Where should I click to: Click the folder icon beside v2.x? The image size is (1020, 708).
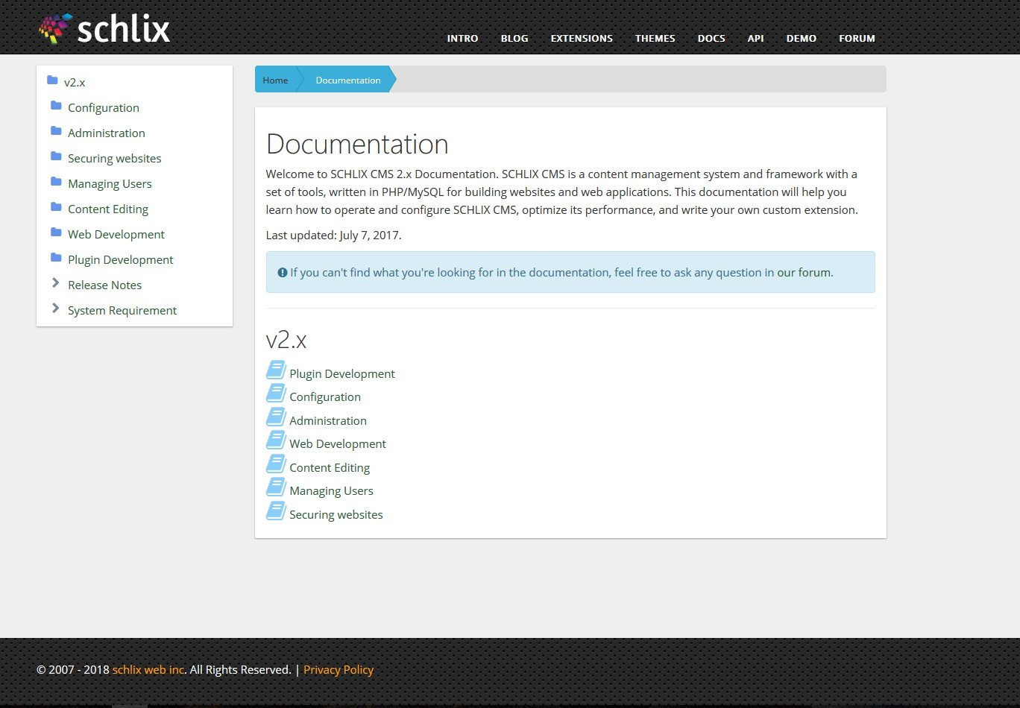52,80
